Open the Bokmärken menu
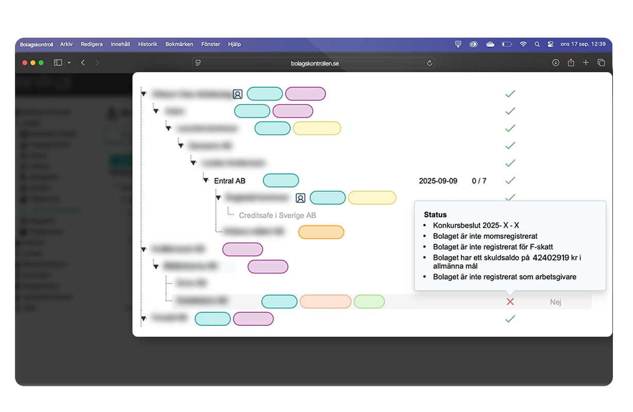This screenshot has height=412, width=633. [179, 44]
